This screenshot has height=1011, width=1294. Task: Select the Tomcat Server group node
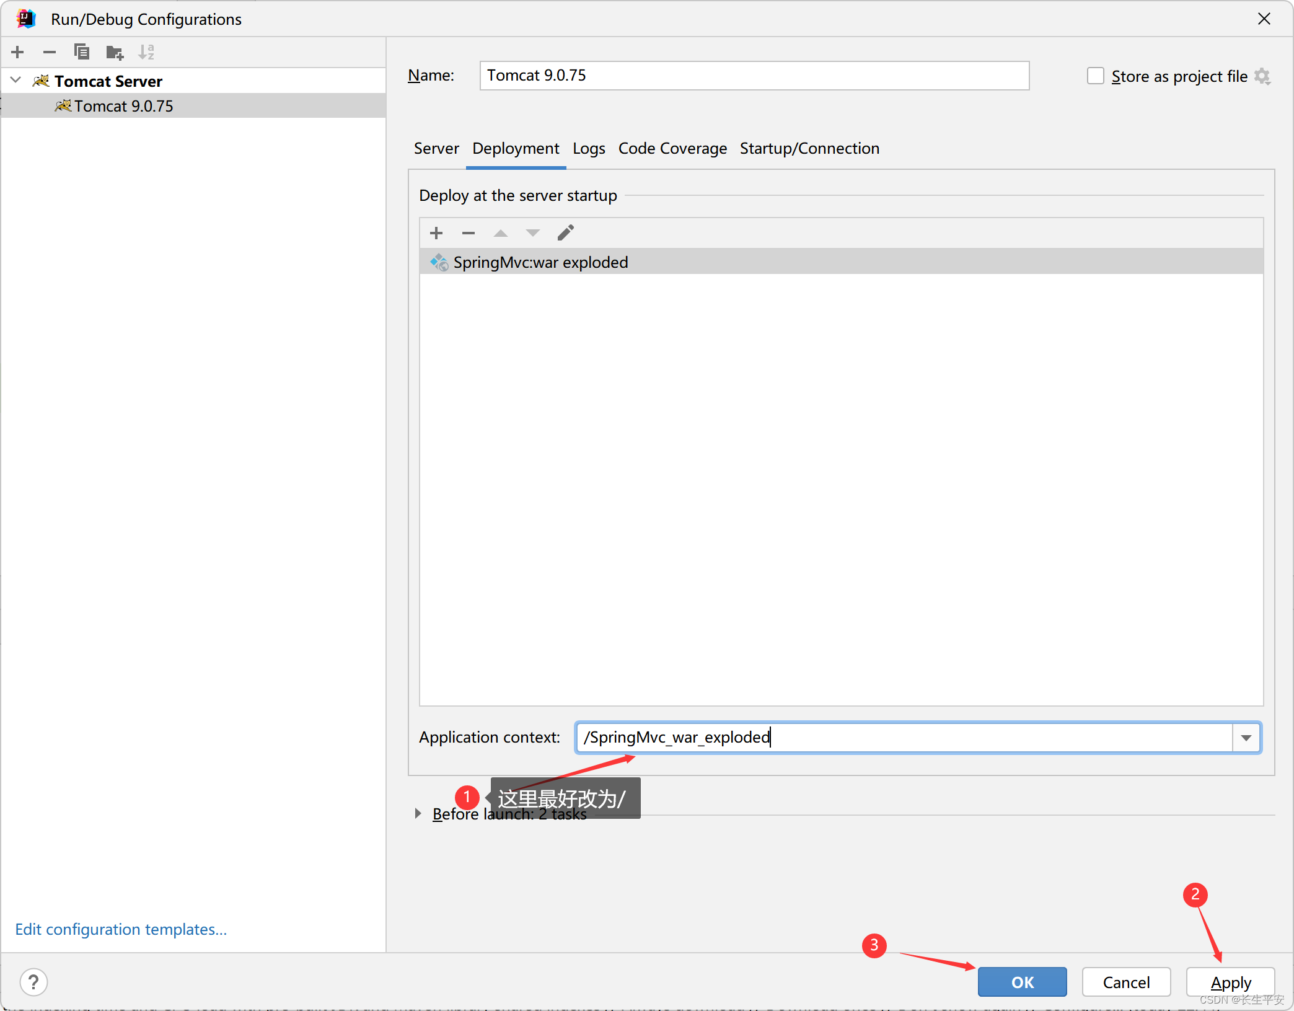point(193,81)
